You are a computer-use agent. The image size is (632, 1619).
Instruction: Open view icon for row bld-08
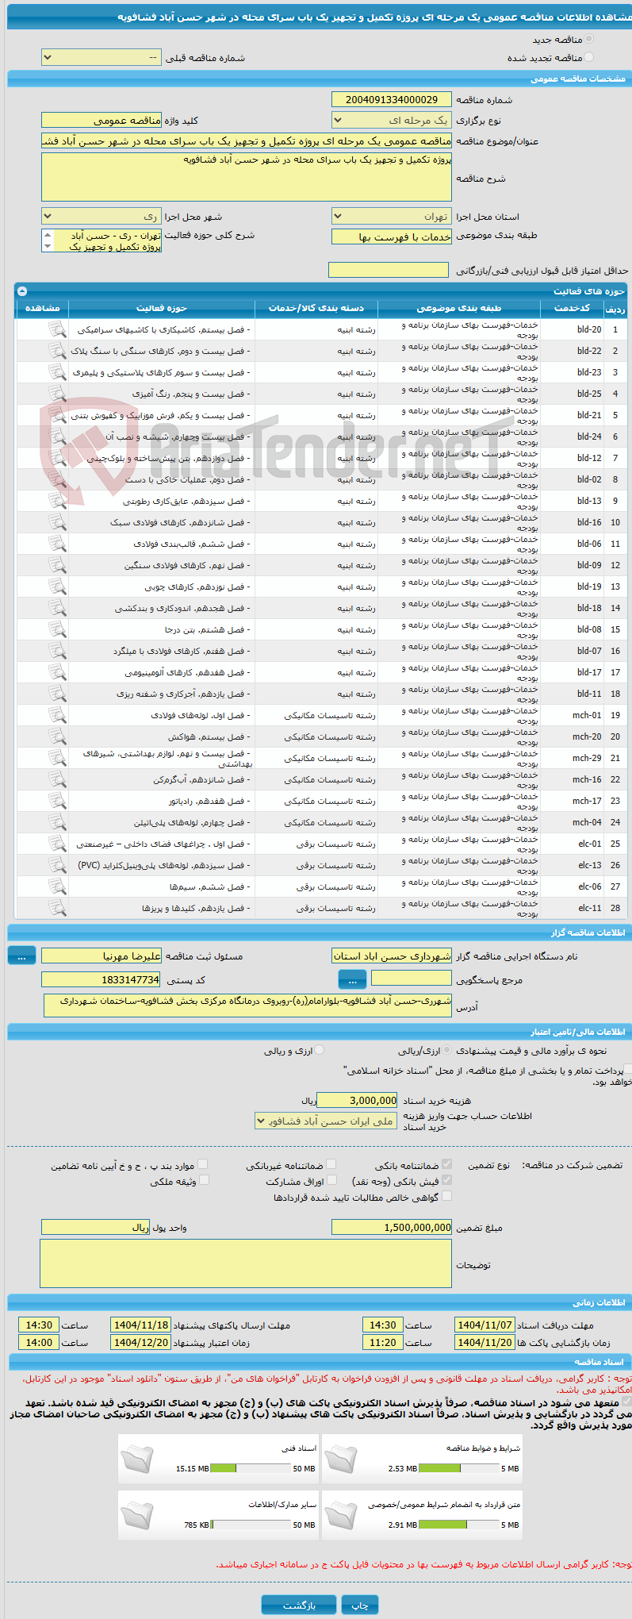(x=57, y=629)
